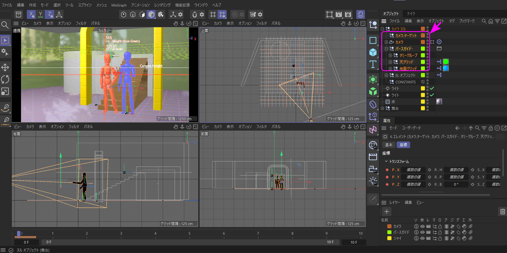Select the Text spline tool
Image resolution: width=507 pixels, height=253 pixels.
373,64
